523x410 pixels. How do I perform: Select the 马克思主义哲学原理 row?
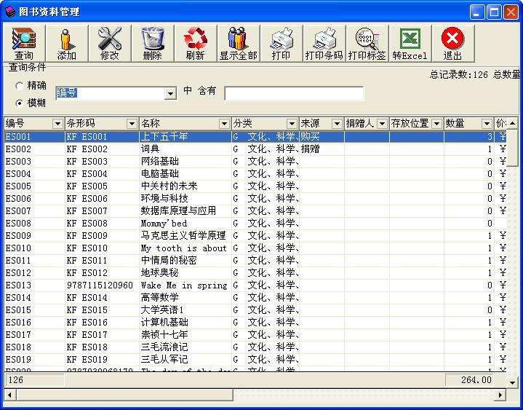[x=255, y=236]
